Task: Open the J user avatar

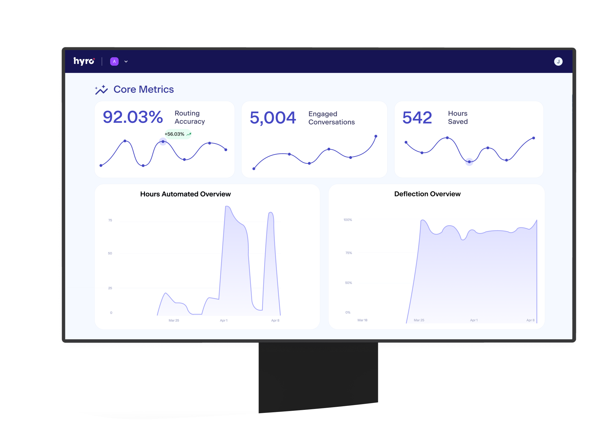Action: (558, 61)
